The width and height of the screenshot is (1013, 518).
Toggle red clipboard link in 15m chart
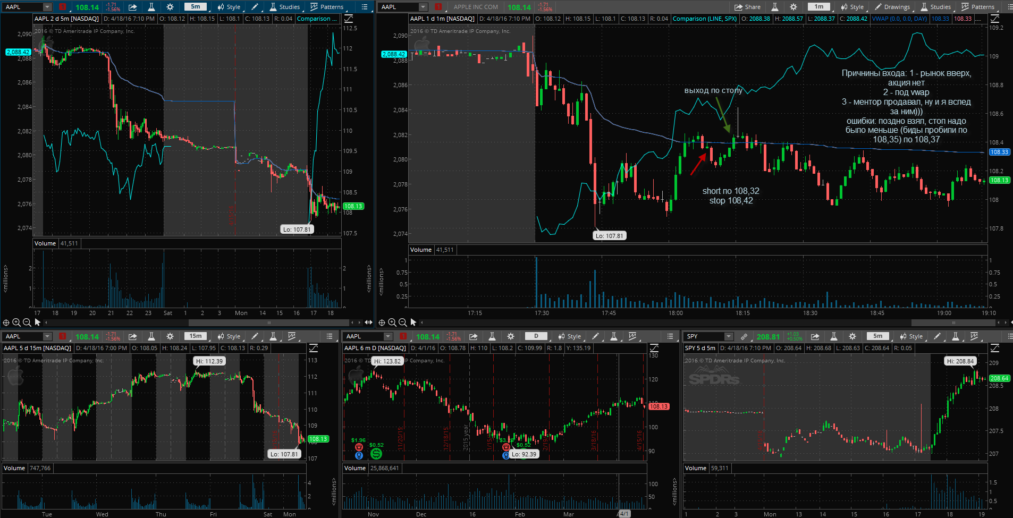tap(63, 336)
